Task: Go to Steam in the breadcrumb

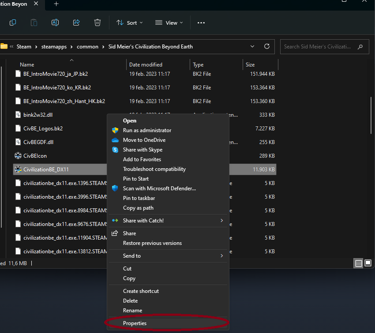Action: (x=24, y=47)
